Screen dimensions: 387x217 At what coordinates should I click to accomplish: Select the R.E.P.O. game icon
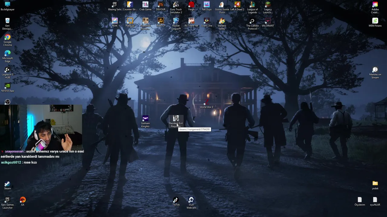click(x=161, y=22)
